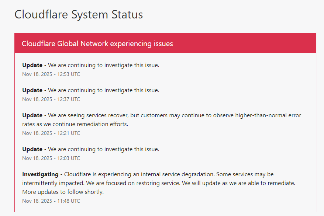The width and height of the screenshot is (324, 216).
Task: Click the continuing to investigate message dated 12:37
Action: [103, 90]
